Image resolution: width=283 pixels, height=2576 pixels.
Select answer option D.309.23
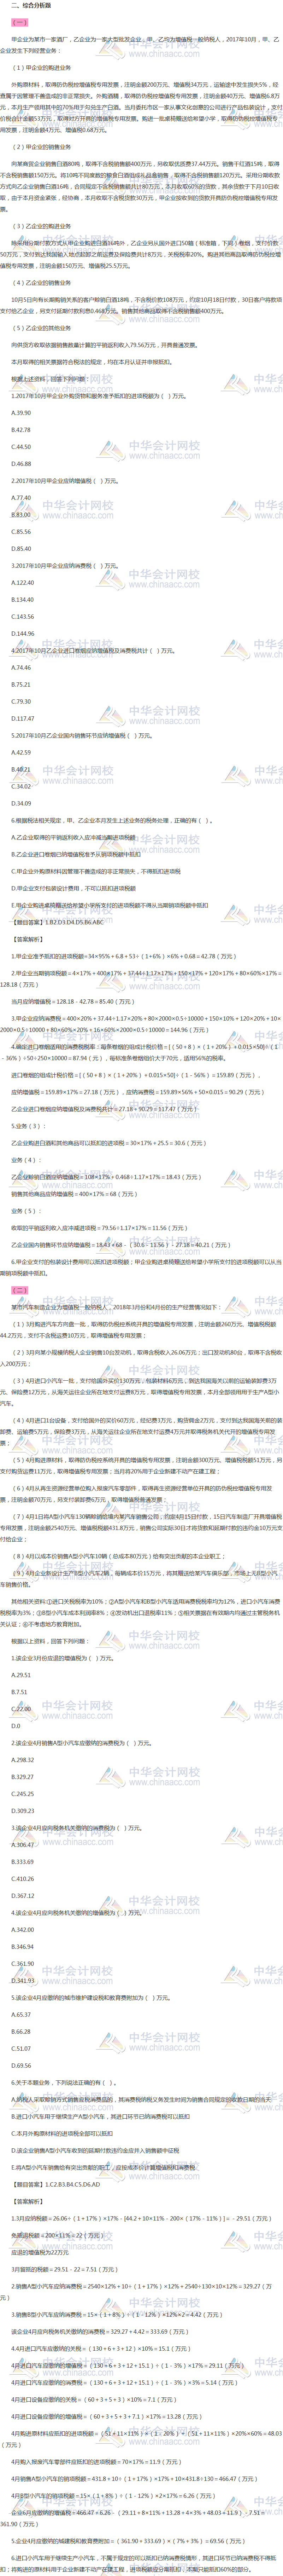[x=23, y=1811]
